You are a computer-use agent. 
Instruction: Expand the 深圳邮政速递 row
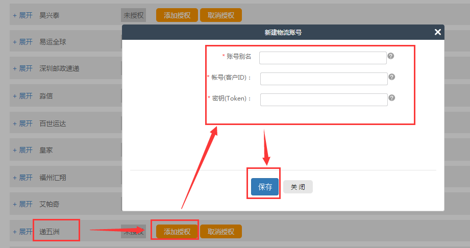pyautogui.click(x=22, y=69)
